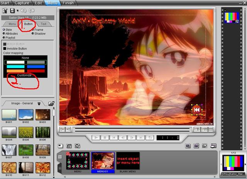Select the rewind button object in preview

click(x=197, y=110)
